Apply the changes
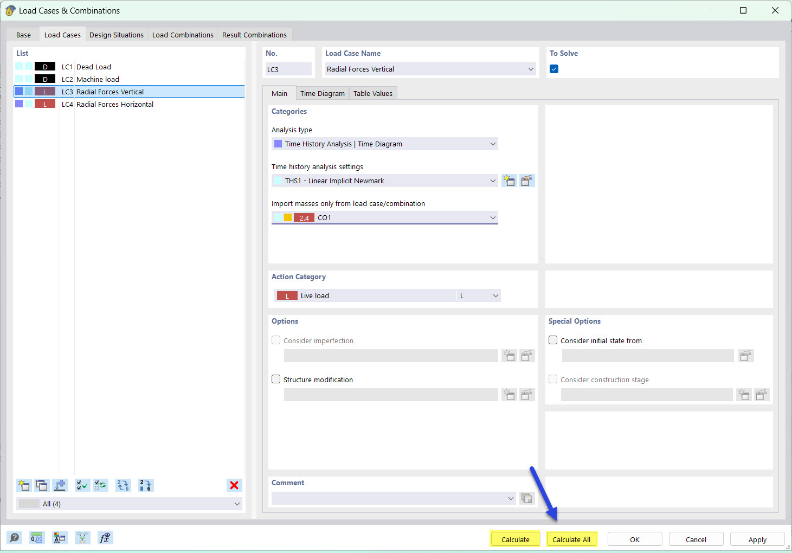792x553 pixels. pos(757,539)
